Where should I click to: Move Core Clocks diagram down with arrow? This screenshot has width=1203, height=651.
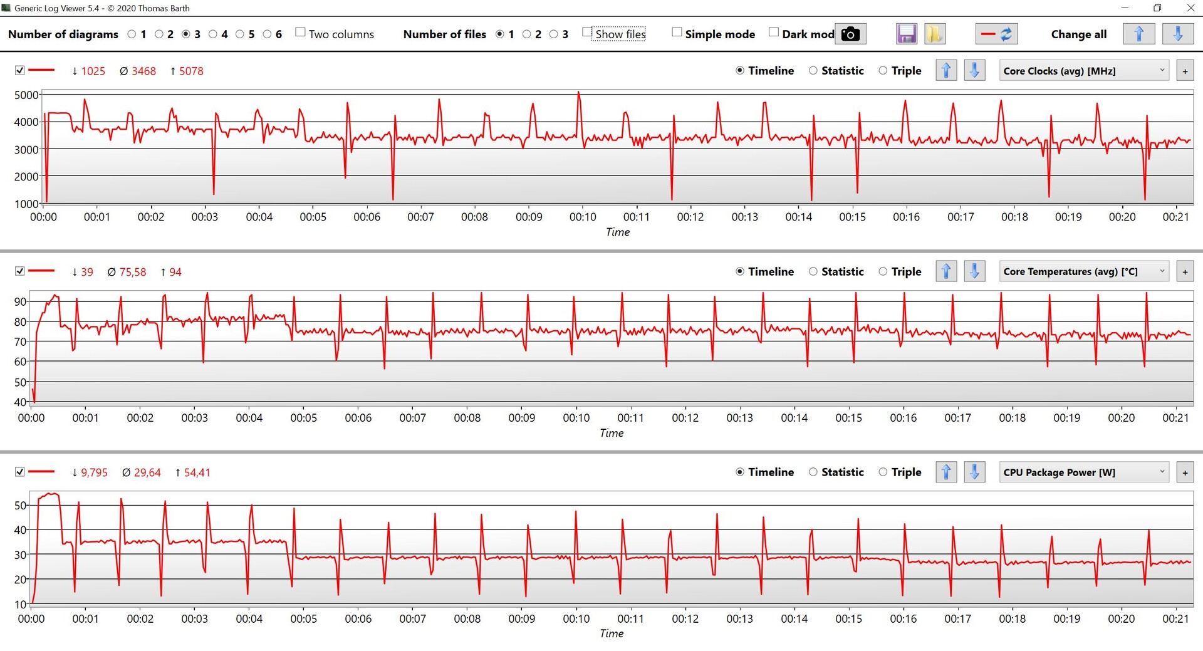click(x=974, y=71)
